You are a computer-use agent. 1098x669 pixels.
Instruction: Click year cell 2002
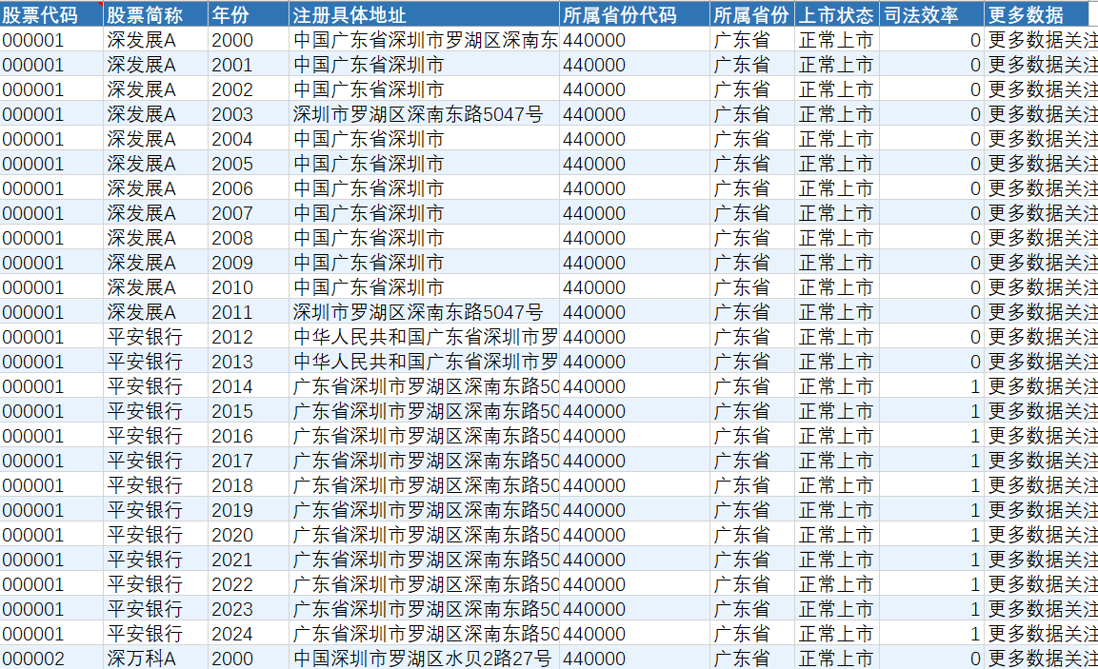point(248,89)
